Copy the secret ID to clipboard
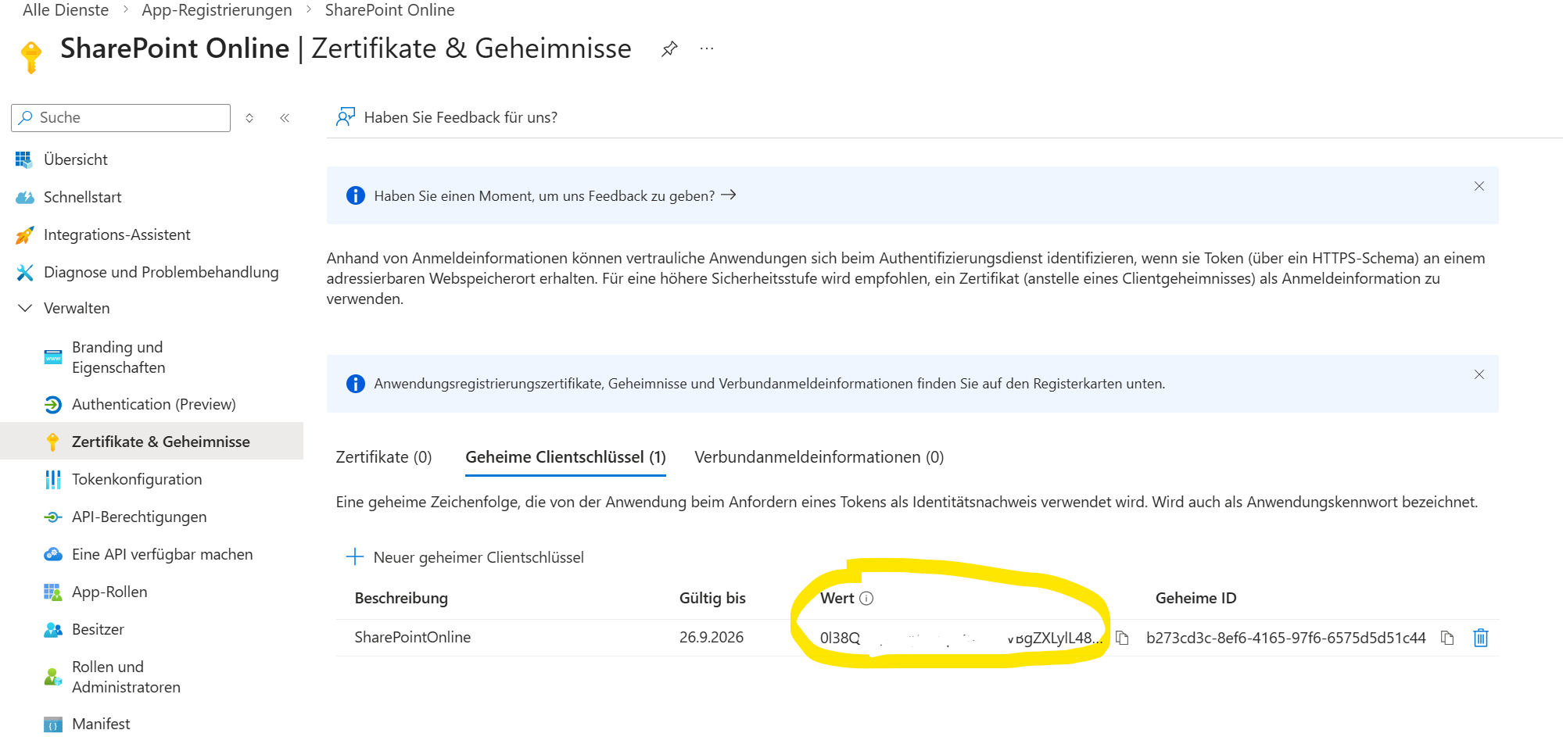The width and height of the screenshot is (1563, 737). click(1447, 638)
